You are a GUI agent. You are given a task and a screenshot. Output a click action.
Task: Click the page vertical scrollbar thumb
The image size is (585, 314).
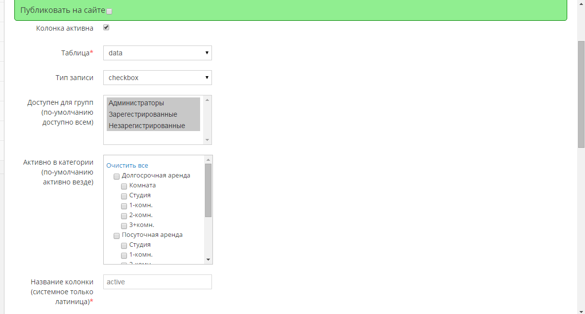(581, 94)
